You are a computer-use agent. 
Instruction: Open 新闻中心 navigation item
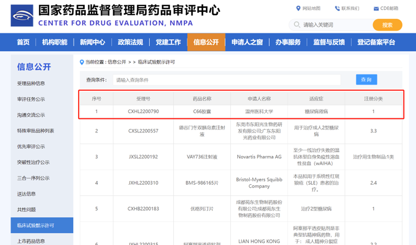93,42
